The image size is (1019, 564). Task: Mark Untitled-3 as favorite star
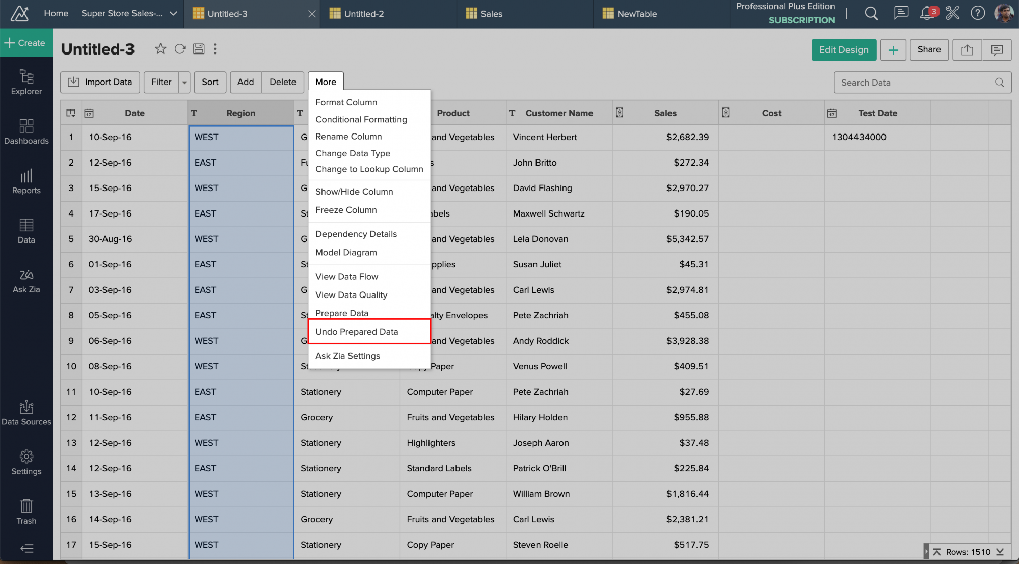[160, 49]
